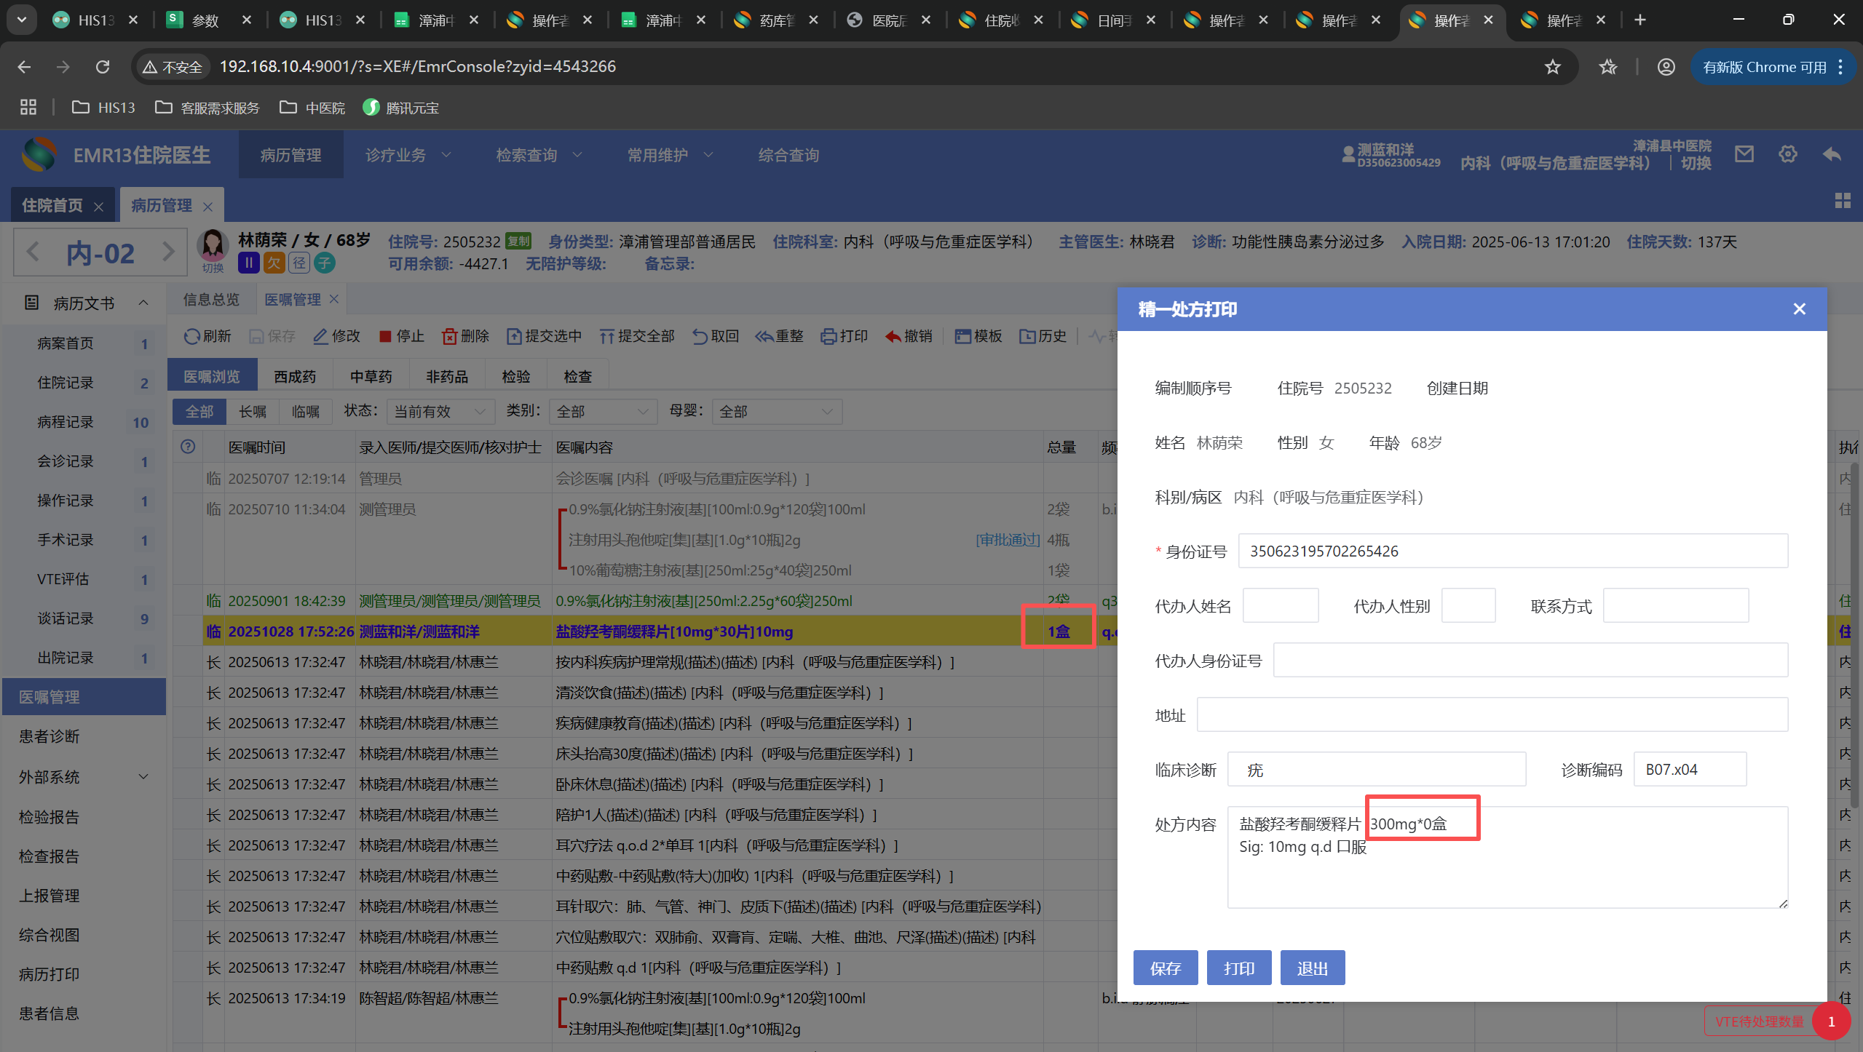The width and height of the screenshot is (1863, 1052).
Task: Click the 刷新 refresh icon in toolbar
Action: (x=192, y=336)
